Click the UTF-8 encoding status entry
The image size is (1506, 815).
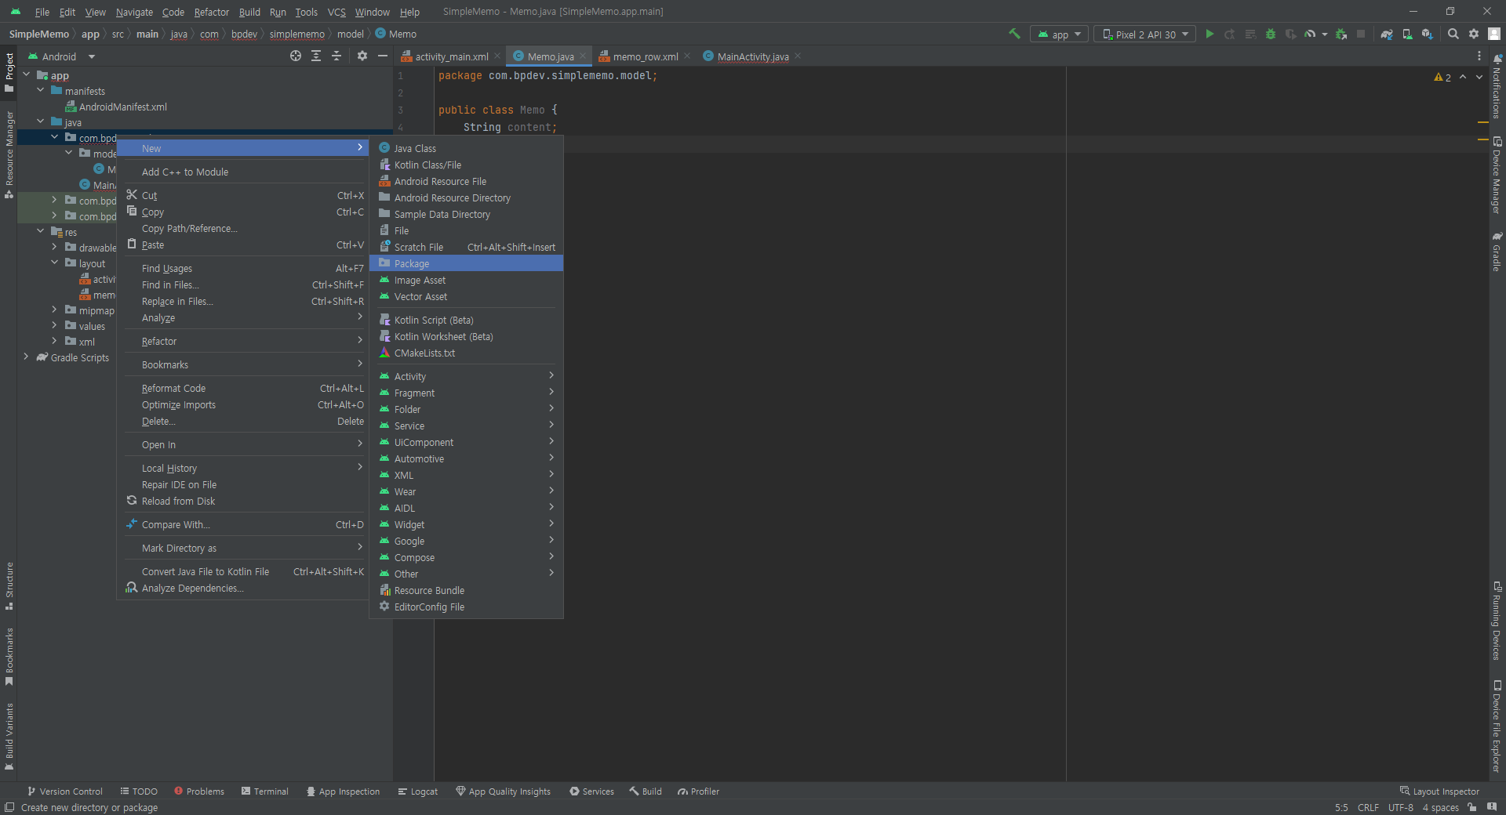click(x=1400, y=807)
